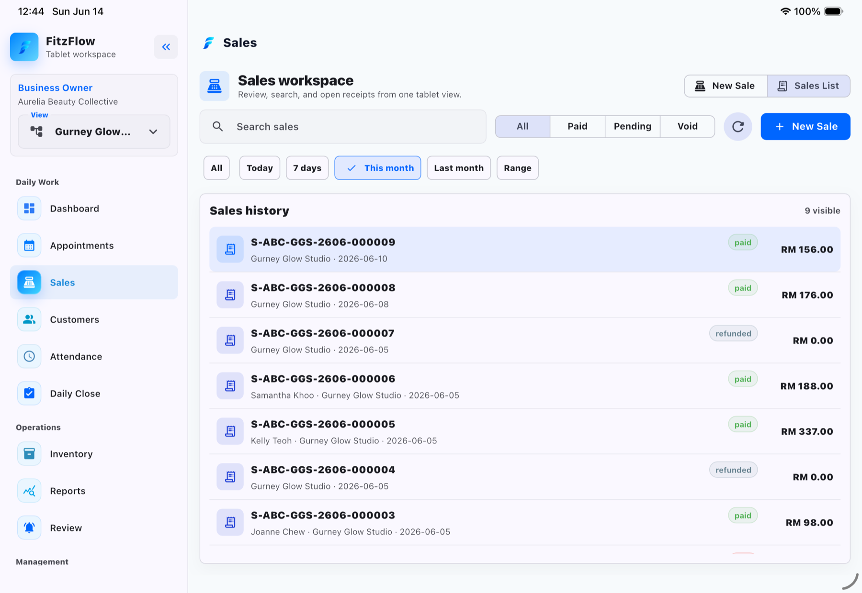The image size is (862, 593).
Task: Collapse the sidebar with the double-chevron icon
Action: (166, 47)
